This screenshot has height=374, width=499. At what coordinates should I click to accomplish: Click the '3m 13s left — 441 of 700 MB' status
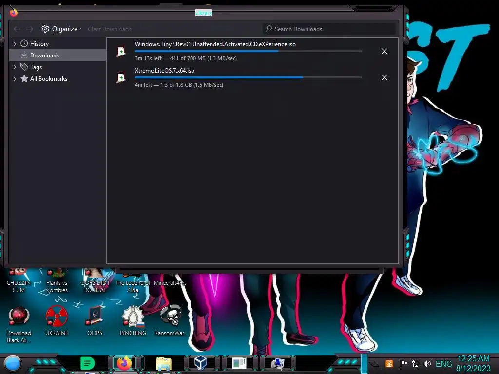(x=186, y=58)
